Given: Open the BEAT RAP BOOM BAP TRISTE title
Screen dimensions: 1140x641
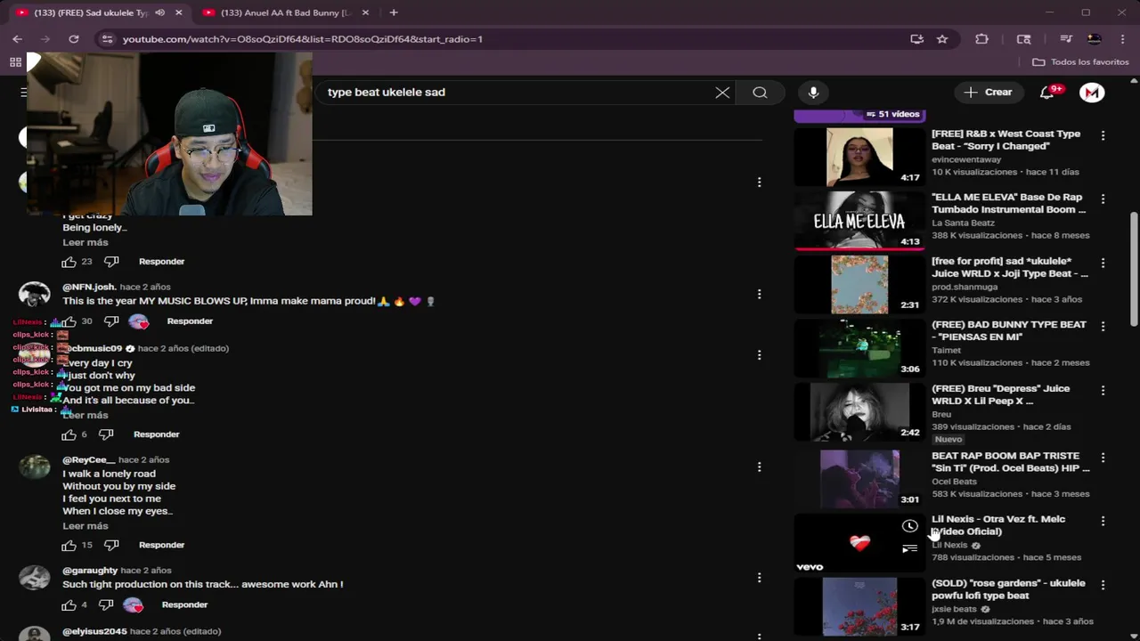Looking at the screenshot, I should (1011, 462).
